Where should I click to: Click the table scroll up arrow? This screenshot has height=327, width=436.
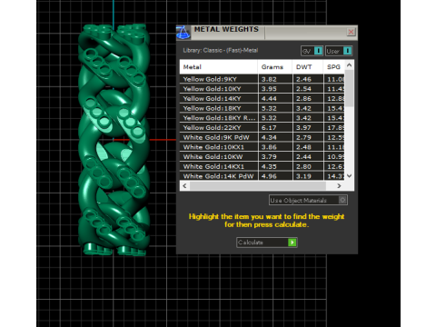pyautogui.click(x=349, y=64)
